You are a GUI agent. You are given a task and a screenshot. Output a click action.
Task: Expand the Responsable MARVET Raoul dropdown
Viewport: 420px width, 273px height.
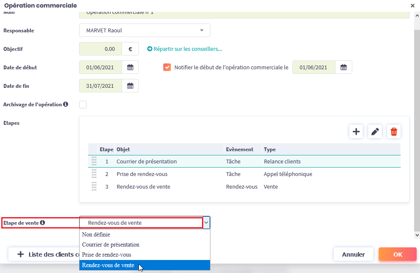(x=202, y=30)
